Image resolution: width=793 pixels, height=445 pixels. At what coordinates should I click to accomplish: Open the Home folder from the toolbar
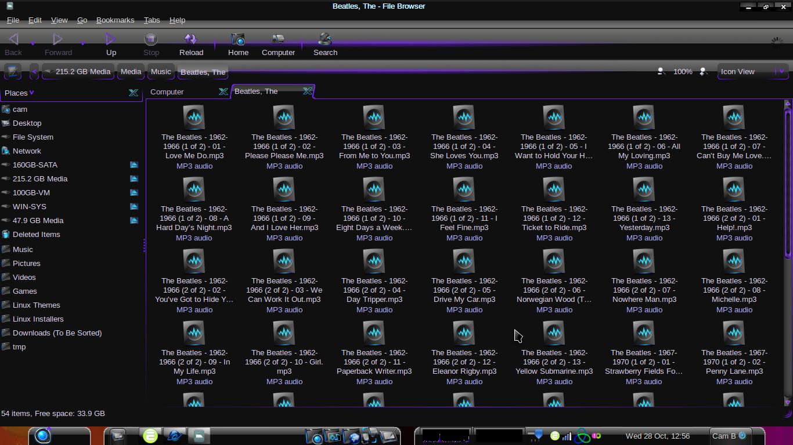click(238, 44)
